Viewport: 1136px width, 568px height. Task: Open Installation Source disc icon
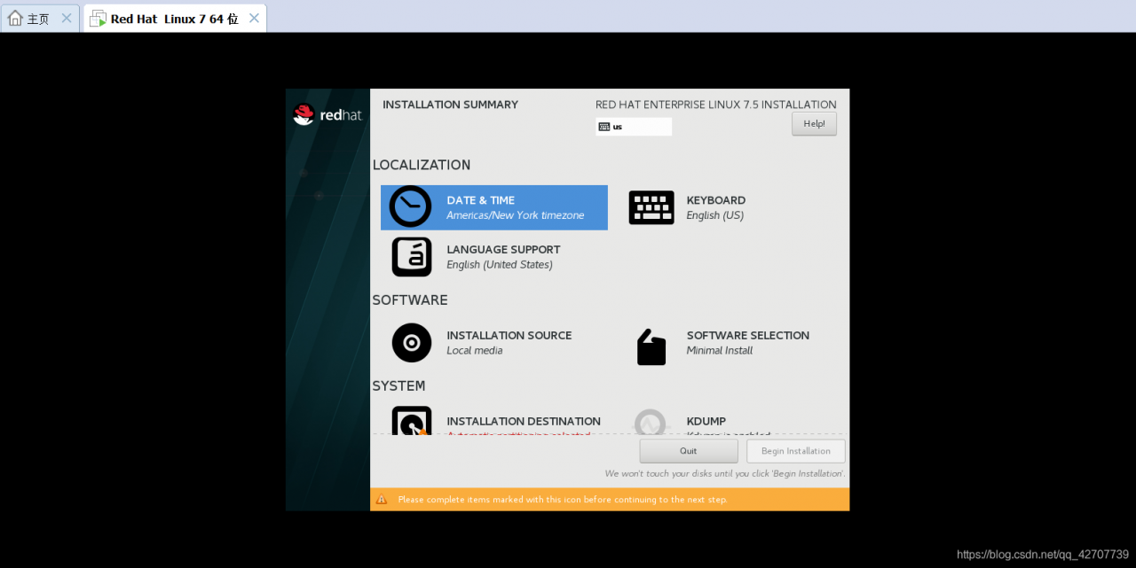(412, 343)
